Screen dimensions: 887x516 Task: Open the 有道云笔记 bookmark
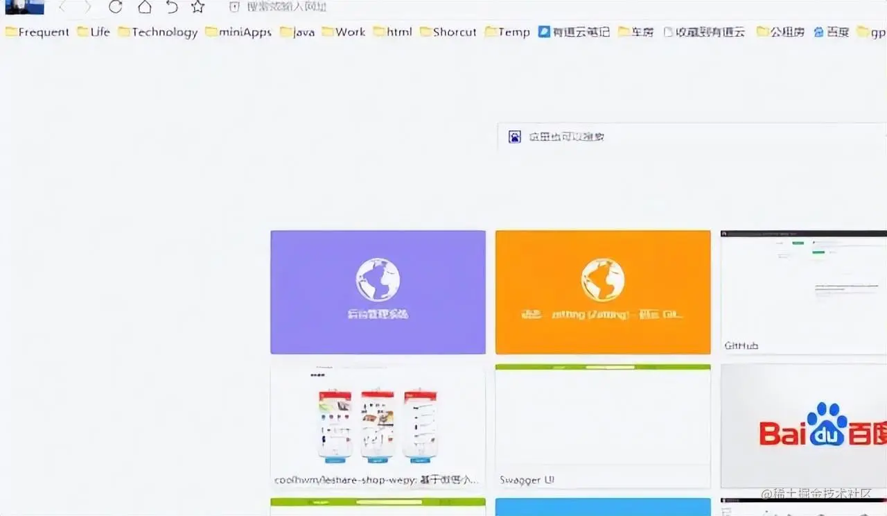(x=574, y=32)
